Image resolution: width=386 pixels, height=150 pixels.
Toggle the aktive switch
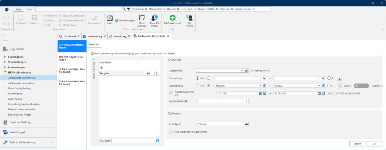[x=361, y=86]
